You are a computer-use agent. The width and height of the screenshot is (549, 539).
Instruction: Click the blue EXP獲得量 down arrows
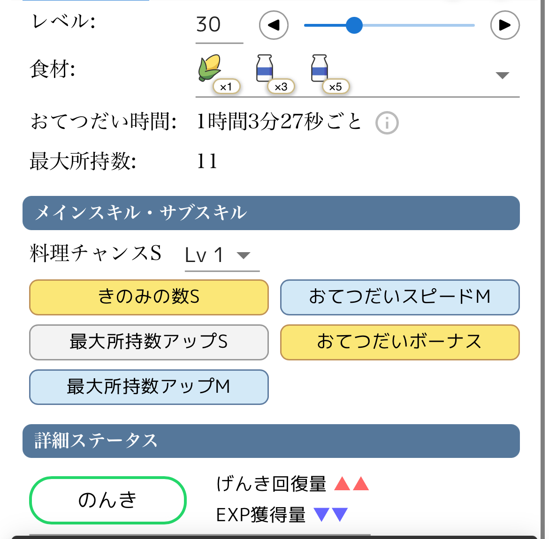click(x=331, y=515)
